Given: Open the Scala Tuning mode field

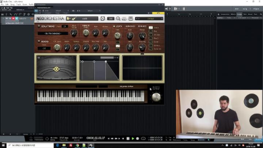Looking at the screenshot, I should point(65,26).
